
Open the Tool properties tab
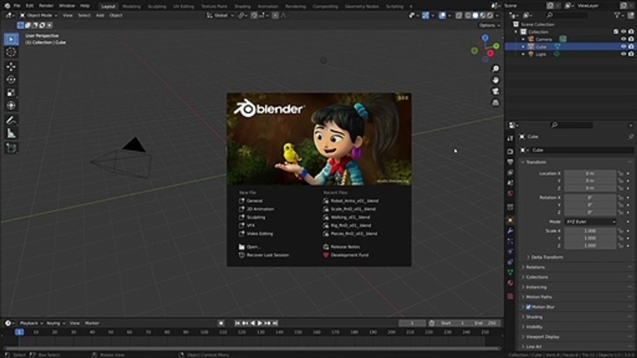510,138
